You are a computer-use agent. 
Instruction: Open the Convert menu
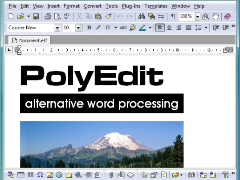click(93, 6)
